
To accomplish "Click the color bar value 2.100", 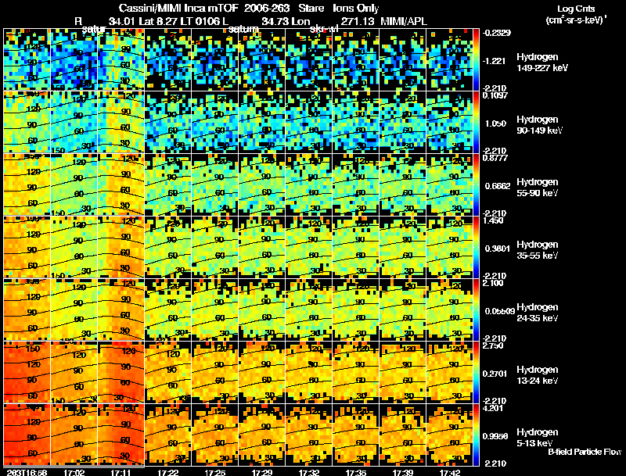I will coord(493,283).
